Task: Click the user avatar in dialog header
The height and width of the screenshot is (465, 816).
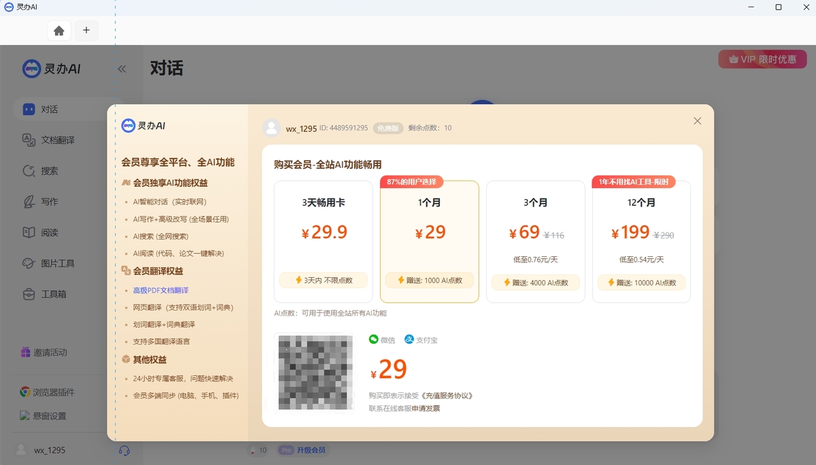Action: [271, 128]
